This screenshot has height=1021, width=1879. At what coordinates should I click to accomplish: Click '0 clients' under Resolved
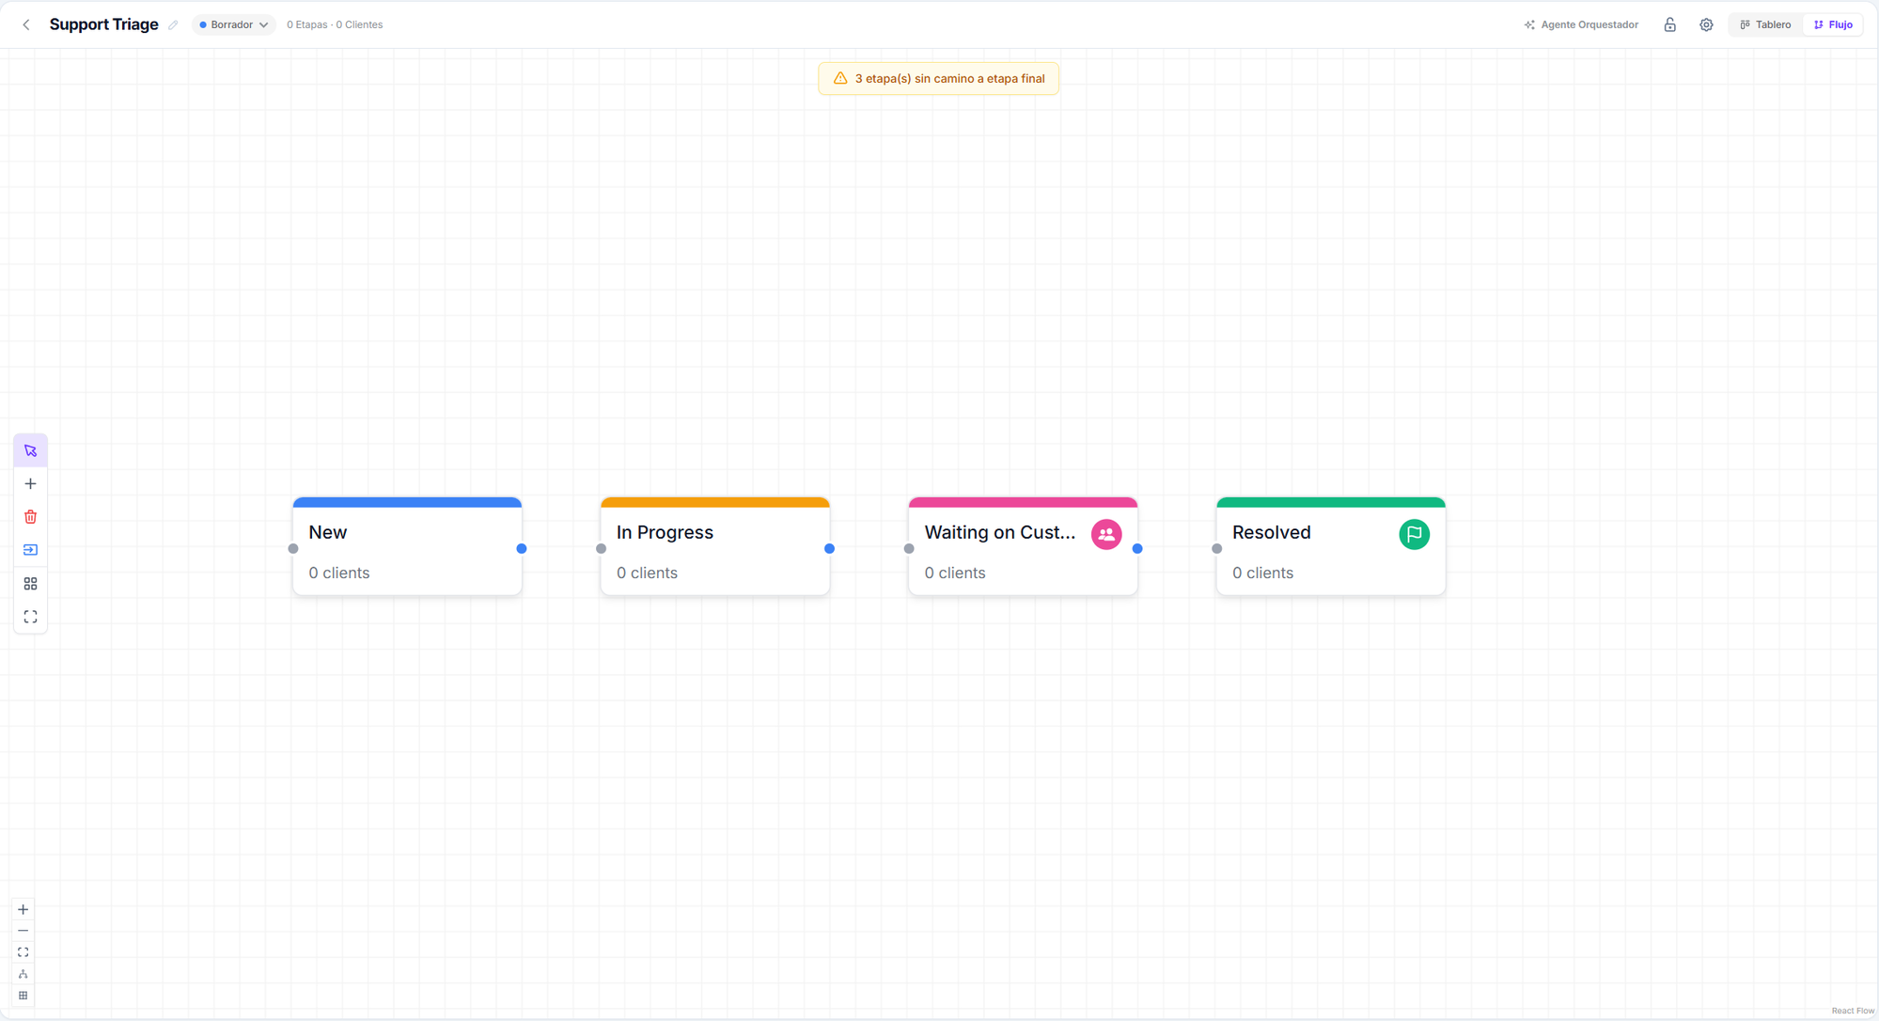coord(1262,573)
